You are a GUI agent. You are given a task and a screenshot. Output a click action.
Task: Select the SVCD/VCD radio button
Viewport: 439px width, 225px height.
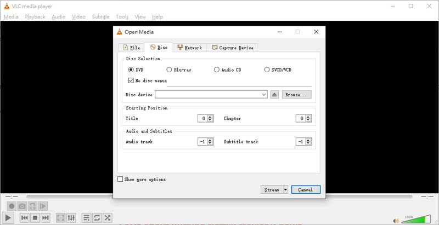pyautogui.click(x=267, y=70)
